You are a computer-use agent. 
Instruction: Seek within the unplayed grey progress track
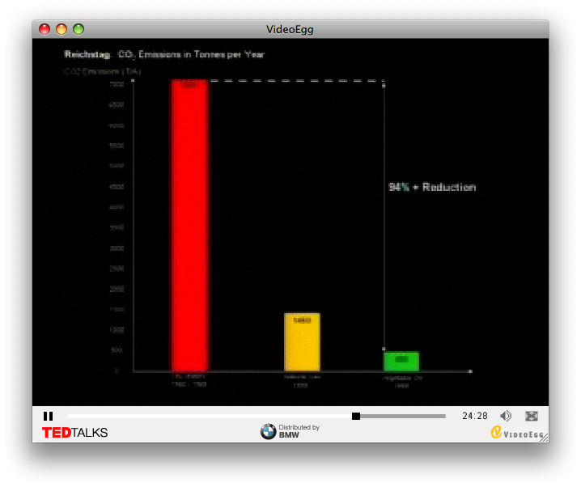click(x=403, y=416)
